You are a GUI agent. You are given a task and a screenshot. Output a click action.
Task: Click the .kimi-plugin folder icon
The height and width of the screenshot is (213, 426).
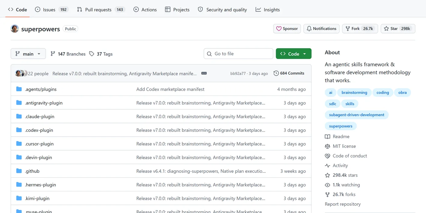click(19, 198)
